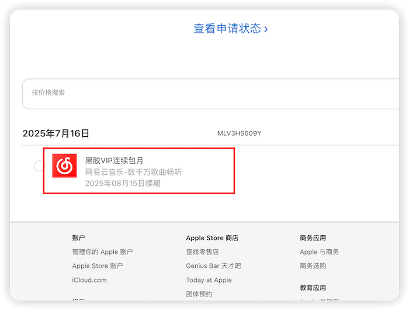Click the 商务应用 footer heading
Image resolution: width=409 pixels, height=310 pixels.
coord(313,237)
